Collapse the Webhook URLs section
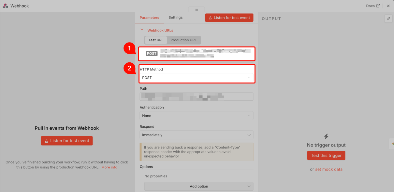Screen dimensions: 394x192 pyautogui.click(x=142, y=29)
